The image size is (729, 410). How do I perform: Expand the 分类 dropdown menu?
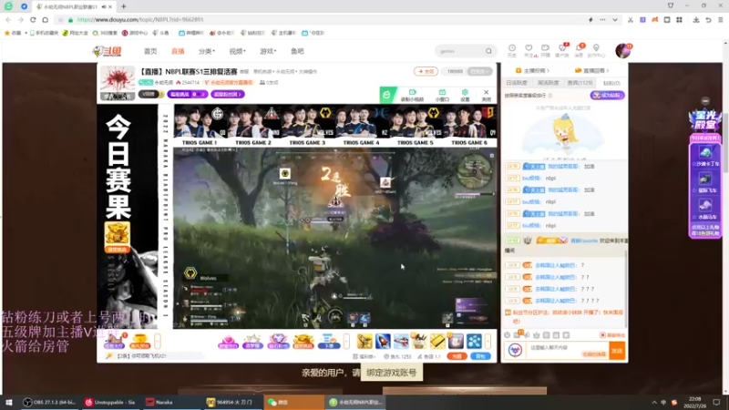(x=207, y=51)
